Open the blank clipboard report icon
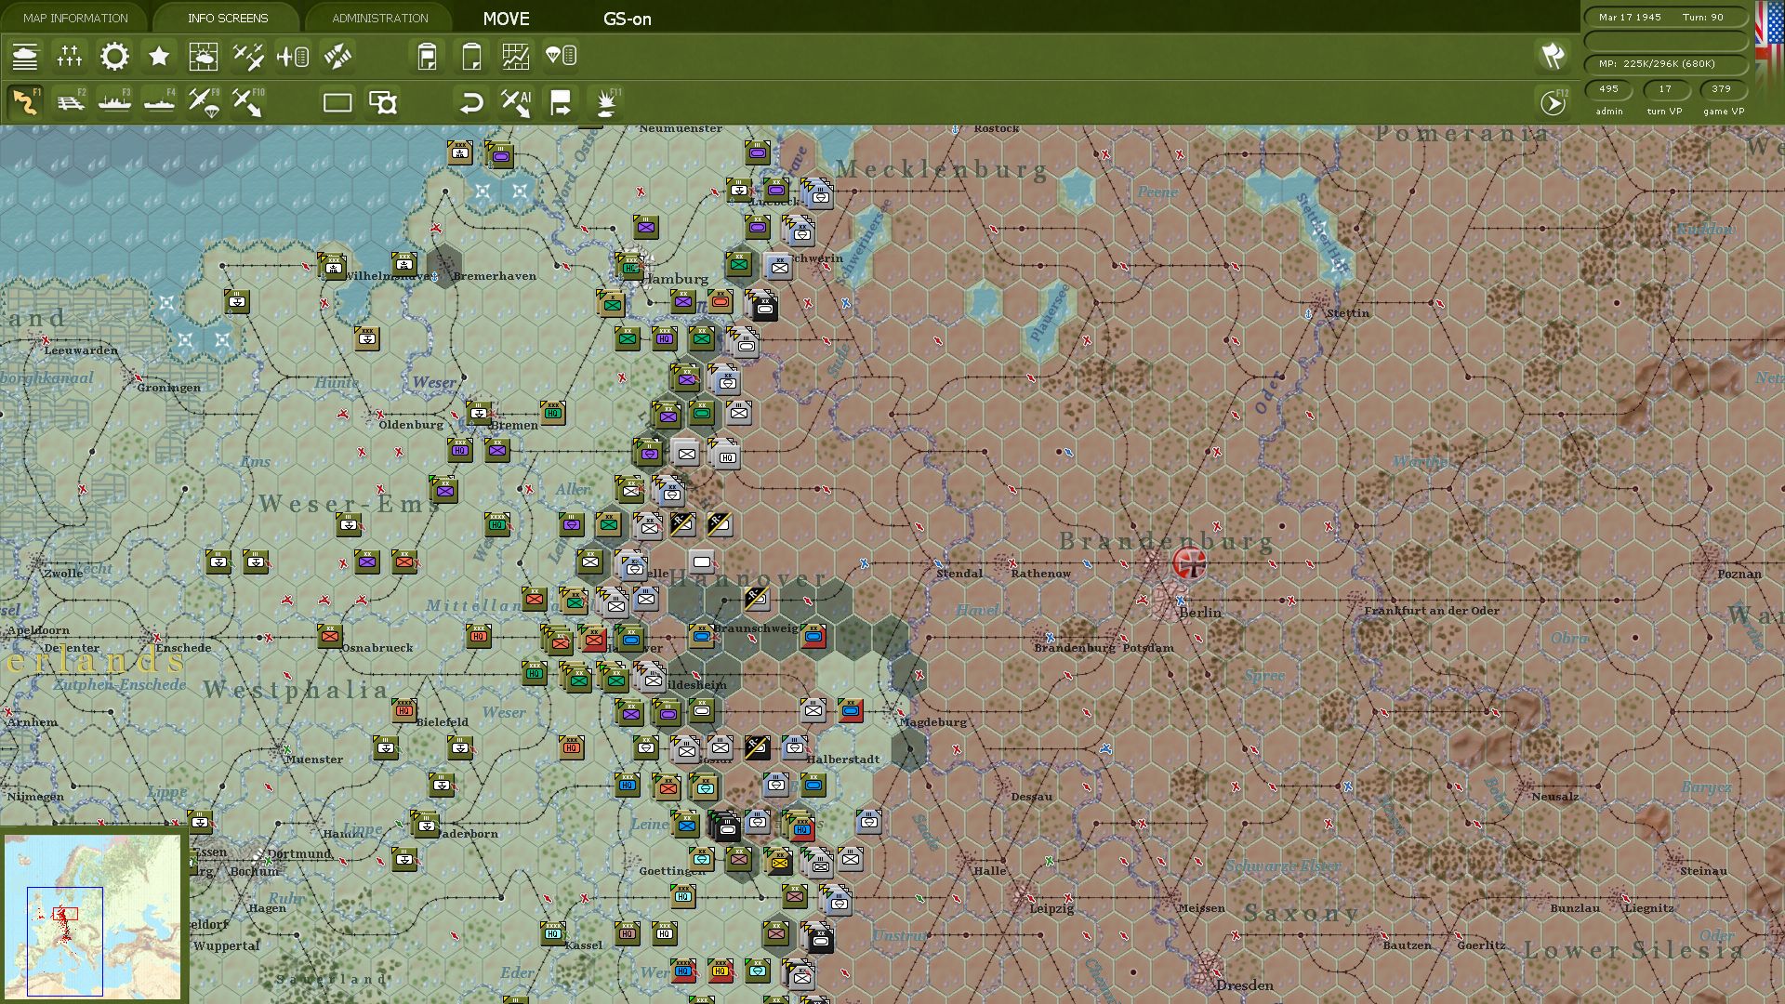 click(x=471, y=57)
